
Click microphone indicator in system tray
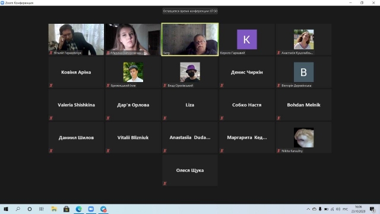(320, 209)
